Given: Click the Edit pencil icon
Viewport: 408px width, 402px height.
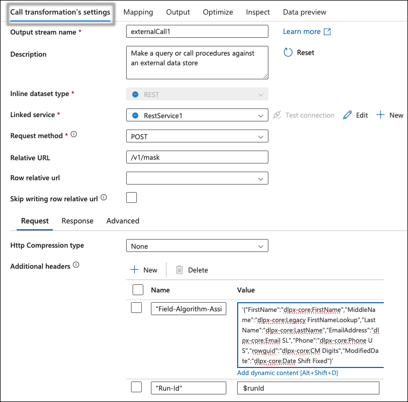Looking at the screenshot, I should click(348, 115).
